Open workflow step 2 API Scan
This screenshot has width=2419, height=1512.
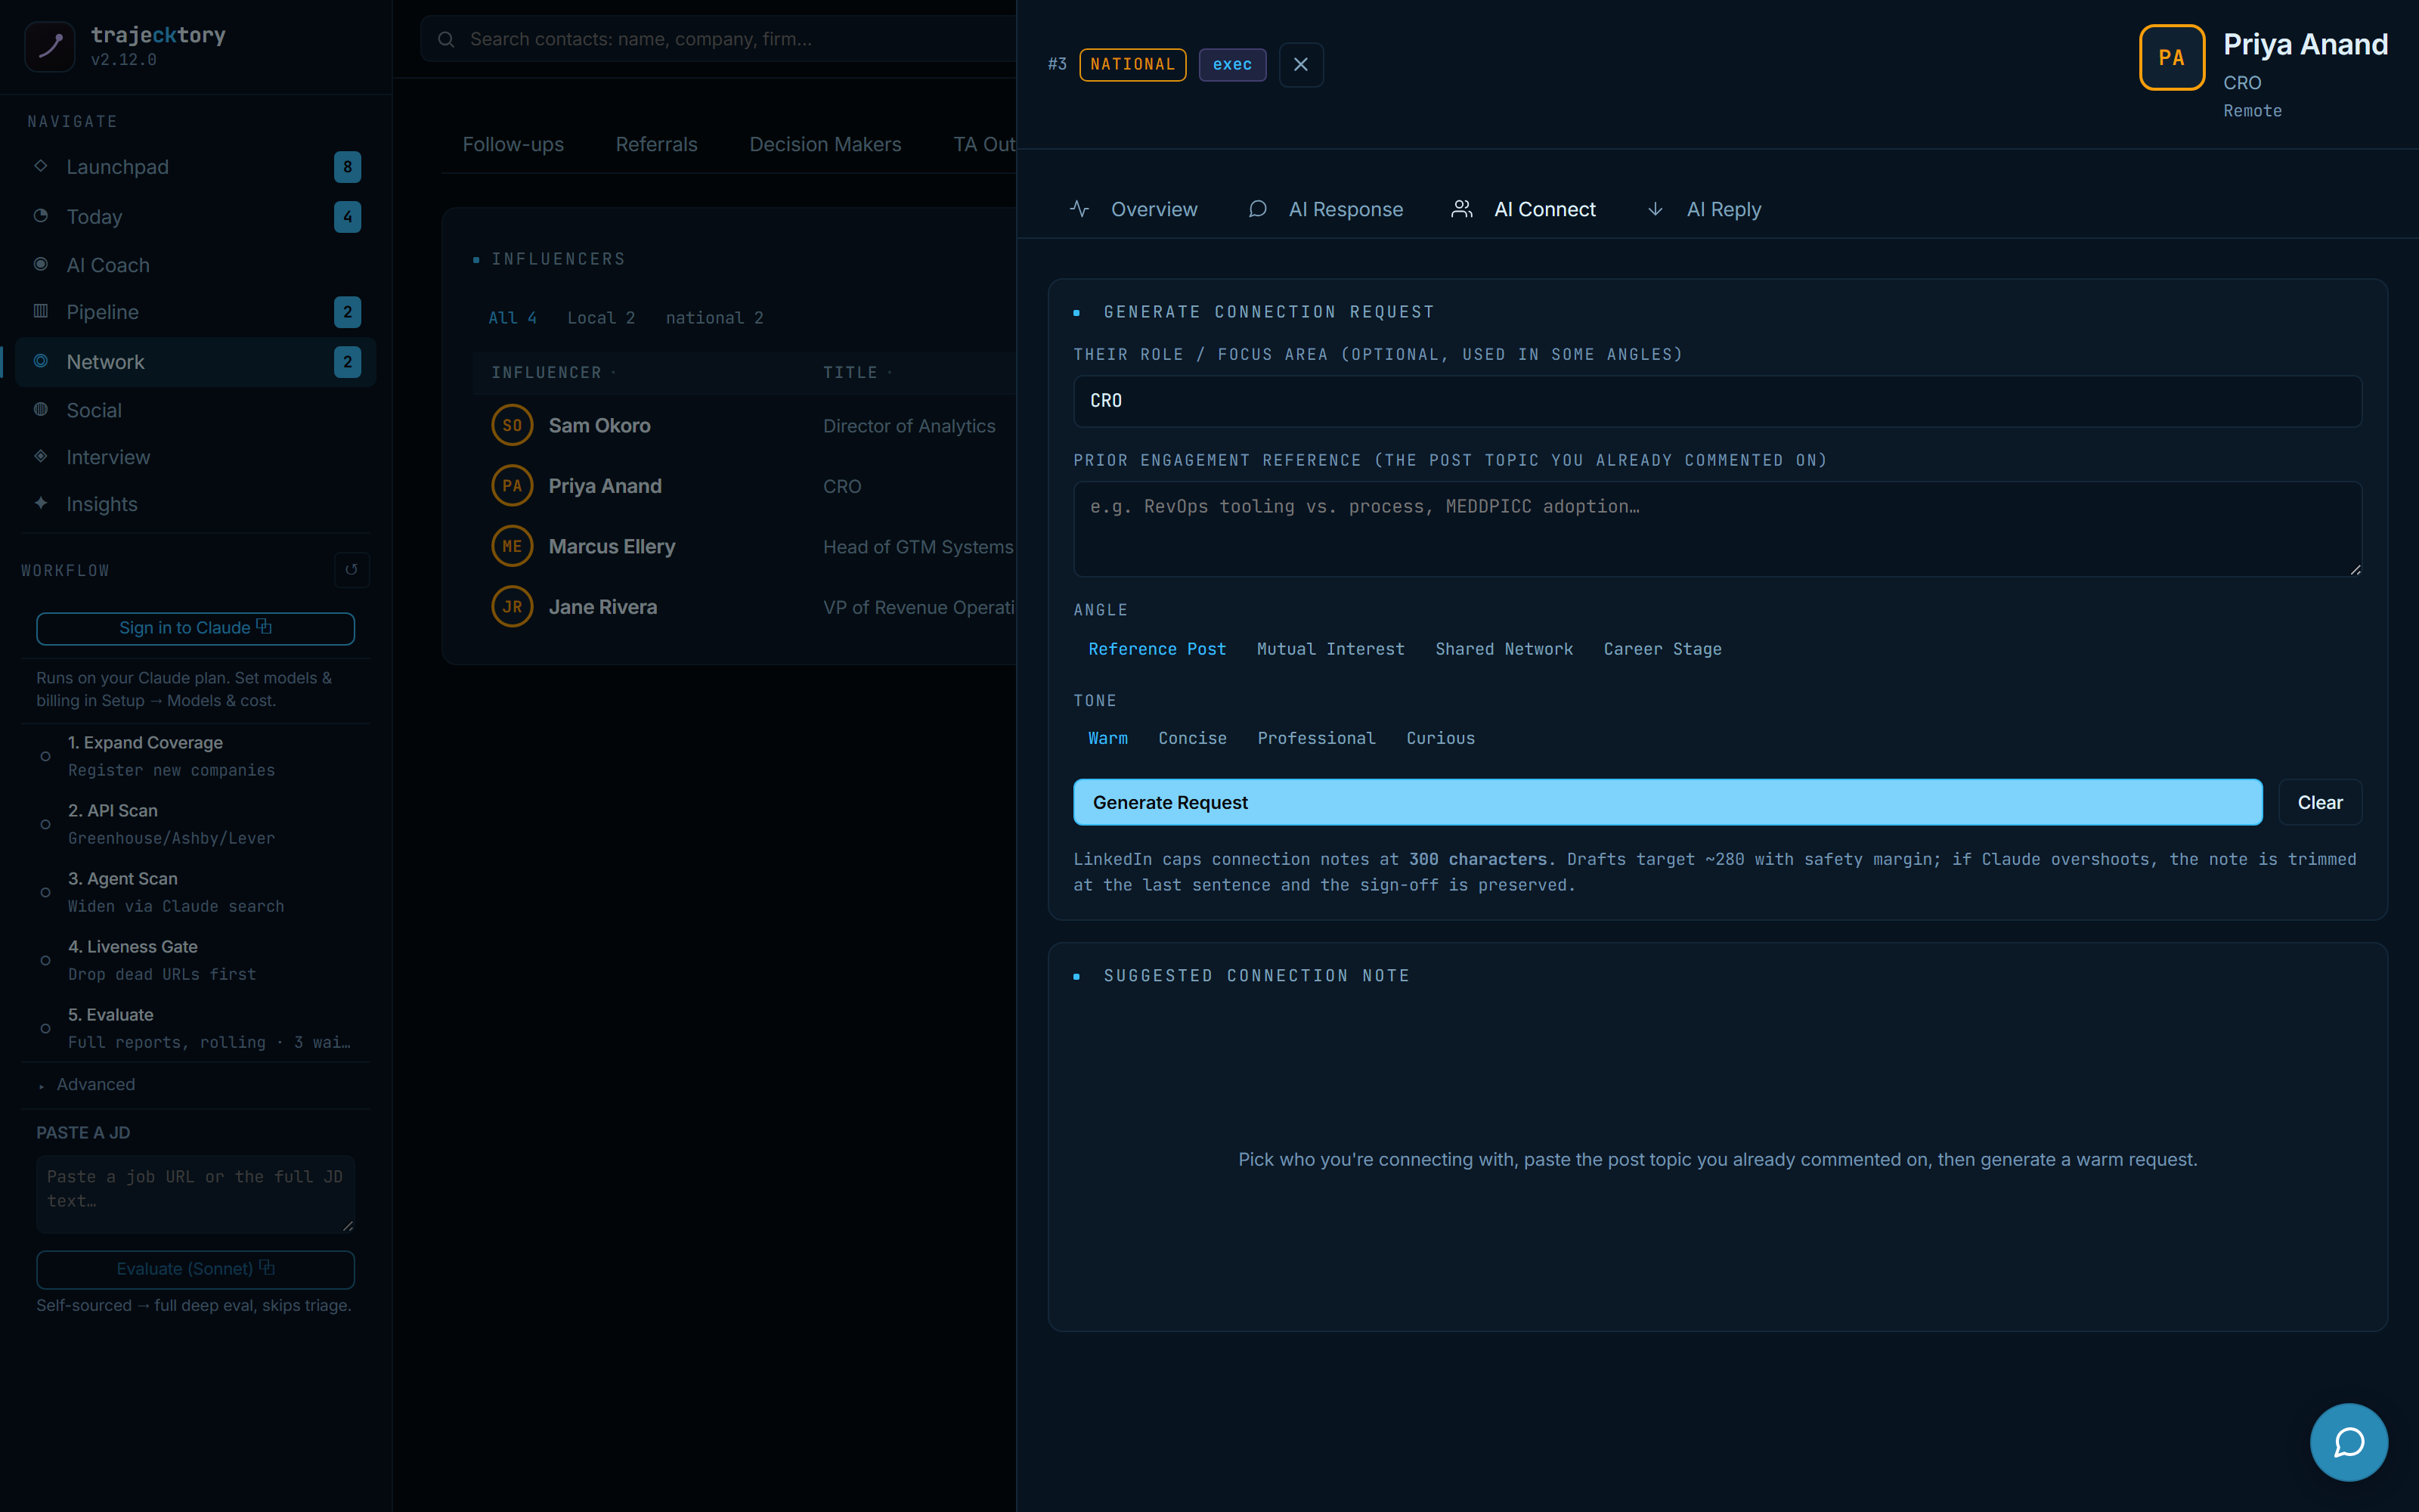195,824
